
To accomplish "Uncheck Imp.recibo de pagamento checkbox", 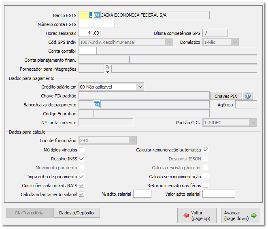I will click(82, 177).
